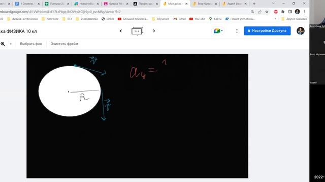This screenshot has width=325, height=182.
Task: Click the Настройки Доступа share button
Action: 267,31
